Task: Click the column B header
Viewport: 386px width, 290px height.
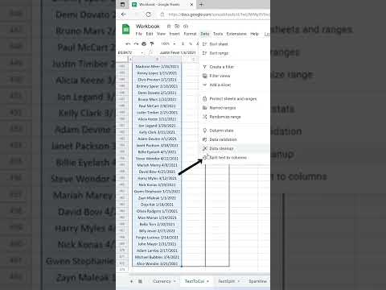Action: point(157,60)
